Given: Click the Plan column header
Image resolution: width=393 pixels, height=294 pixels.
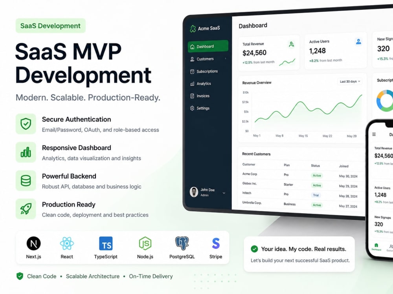Looking at the screenshot, I should tap(287, 165).
